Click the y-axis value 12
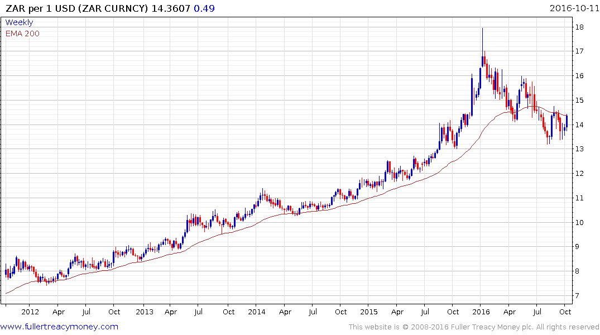This screenshot has width=600, height=335. pyautogui.click(x=579, y=174)
